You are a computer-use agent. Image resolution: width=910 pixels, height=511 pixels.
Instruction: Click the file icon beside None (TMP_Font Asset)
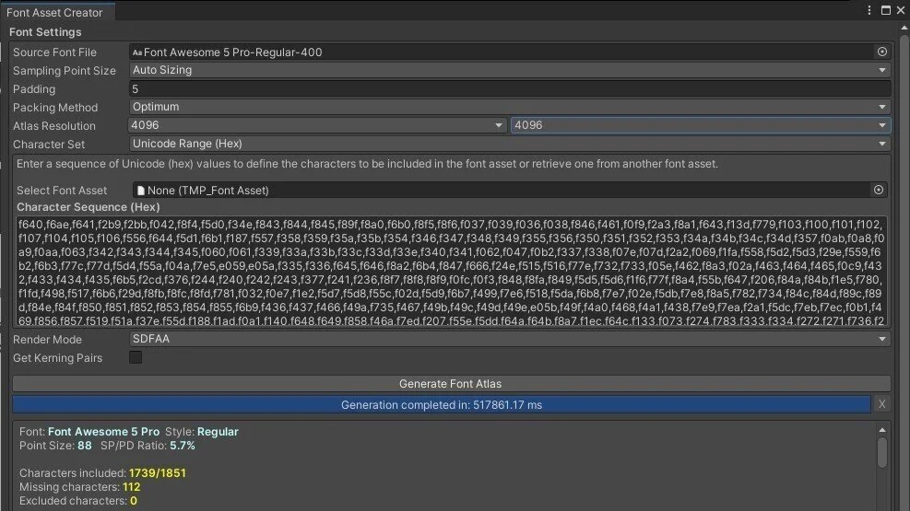point(140,191)
